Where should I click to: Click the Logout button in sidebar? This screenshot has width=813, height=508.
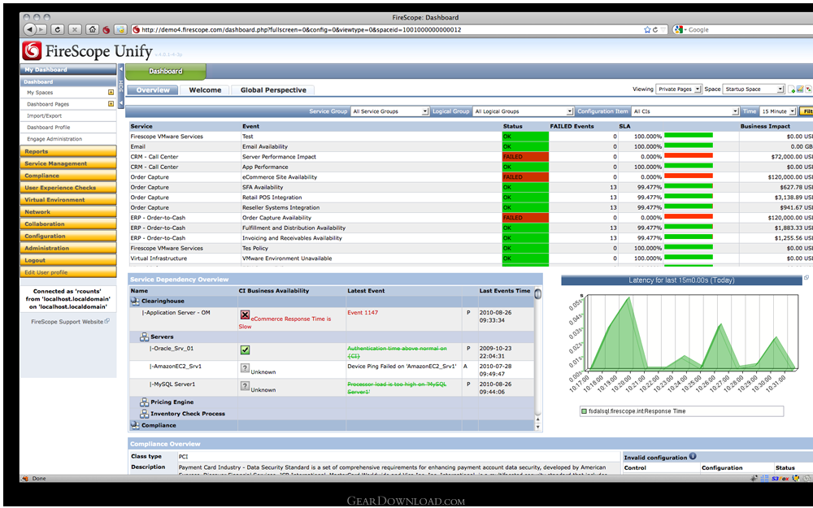(68, 260)
